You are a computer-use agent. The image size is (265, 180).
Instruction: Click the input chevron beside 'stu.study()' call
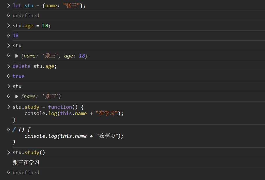(8, 152)
